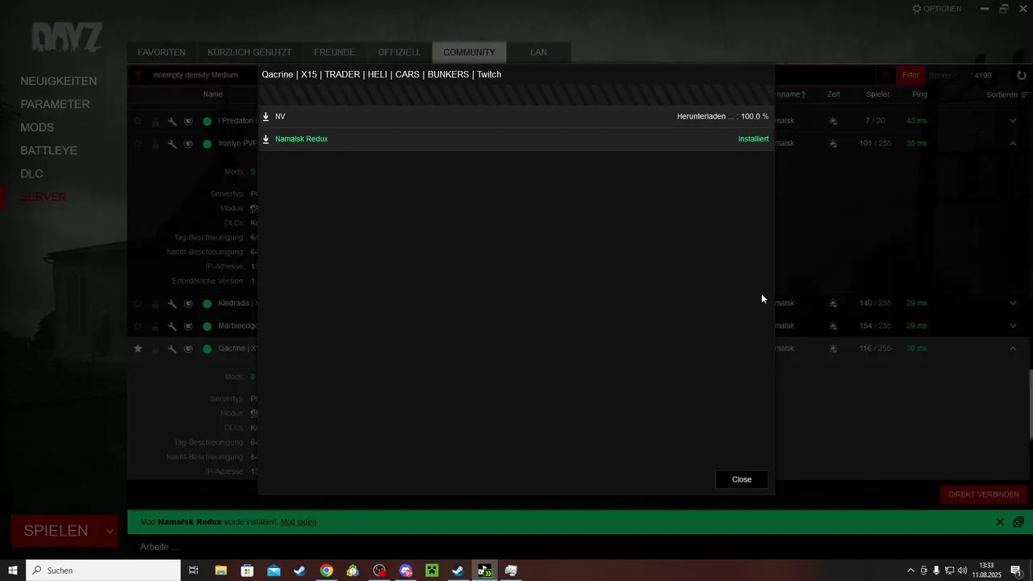Click the round mod icon on Qacrine row
Image resolution: width=1033 pixels, height=581 pixels.
(x=188, y=349)
